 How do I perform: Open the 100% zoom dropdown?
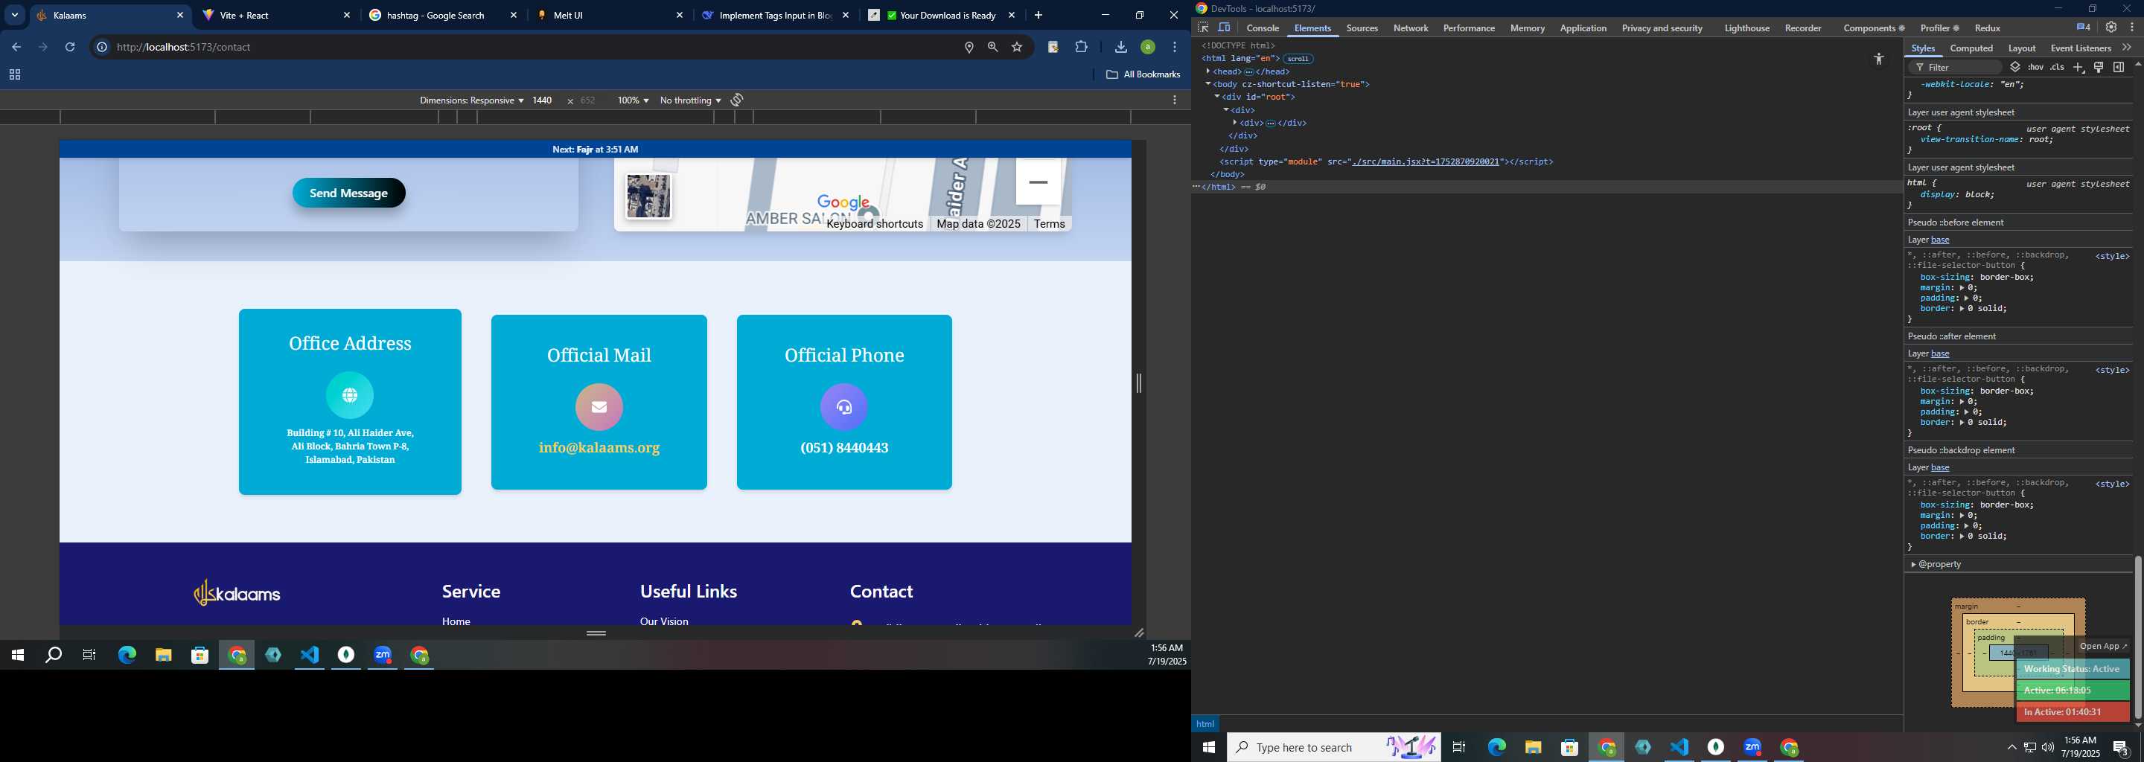coord(633,100)
